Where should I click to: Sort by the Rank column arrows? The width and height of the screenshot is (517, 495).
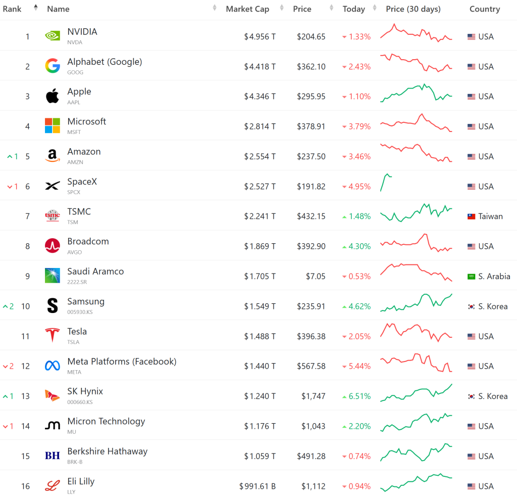click(x=36, y=8)
